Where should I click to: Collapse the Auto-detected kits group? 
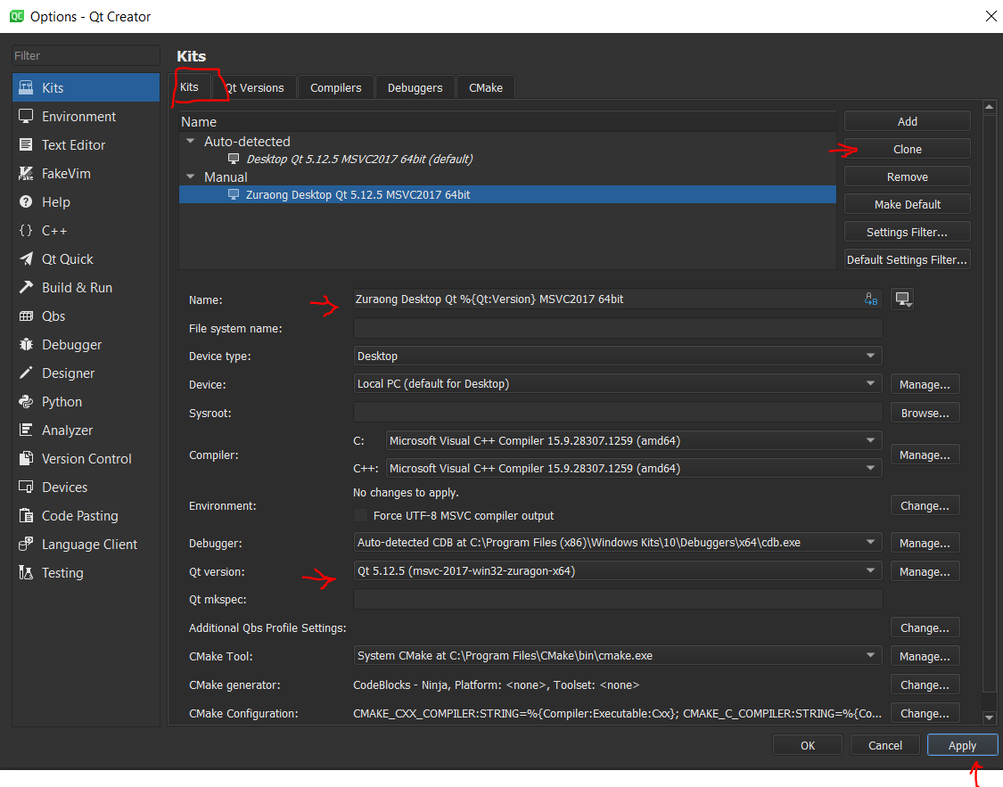coord(190,142)
